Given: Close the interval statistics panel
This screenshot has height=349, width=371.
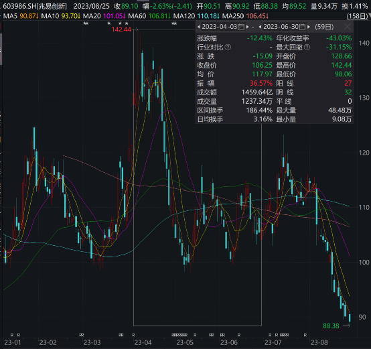Looking at the screenshot, I should (x=348, y=27).
